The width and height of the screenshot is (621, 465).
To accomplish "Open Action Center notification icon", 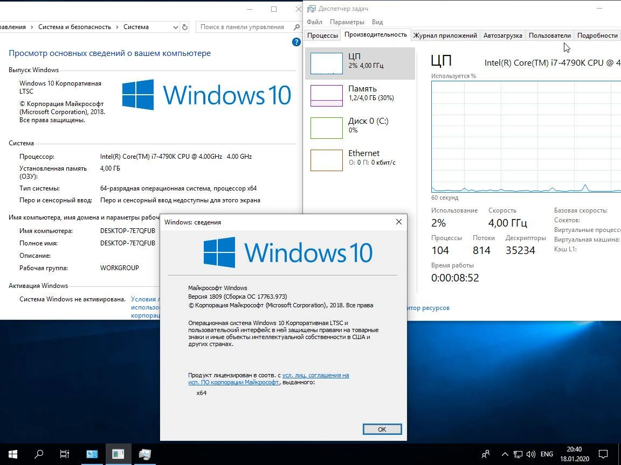I will (603, 454).
